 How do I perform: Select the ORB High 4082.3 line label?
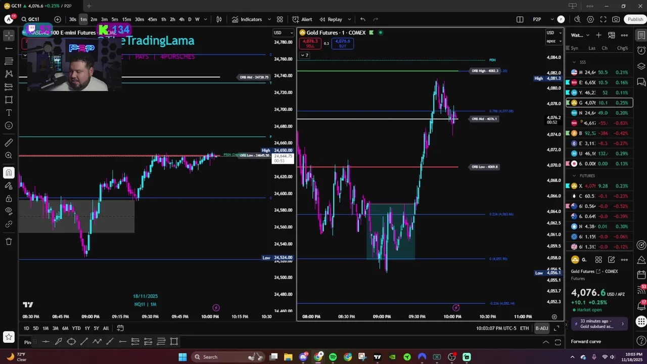[x=485, y=71]
